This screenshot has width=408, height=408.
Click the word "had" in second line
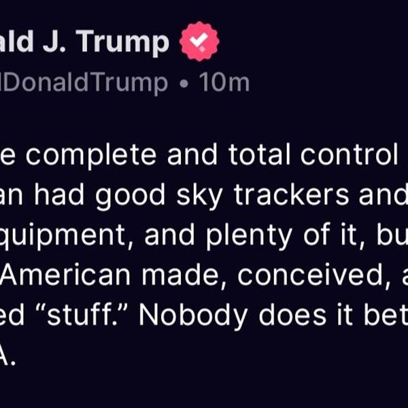pos(59,194)
